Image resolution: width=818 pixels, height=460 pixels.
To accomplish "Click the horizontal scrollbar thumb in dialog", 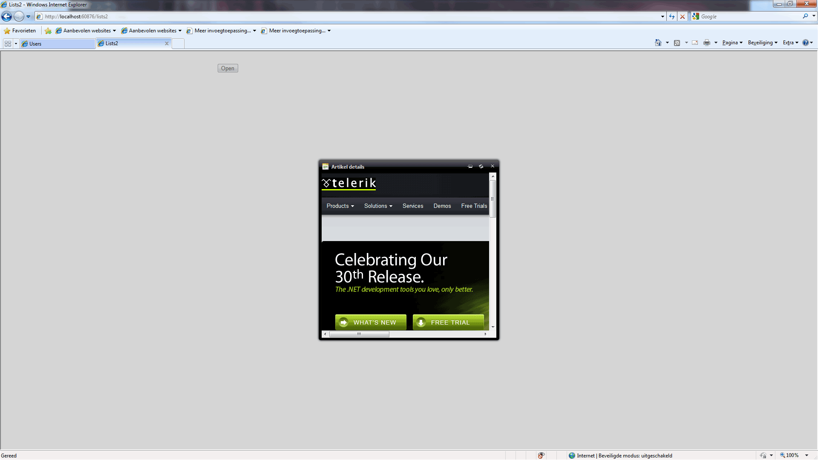I will coord(359,334).
